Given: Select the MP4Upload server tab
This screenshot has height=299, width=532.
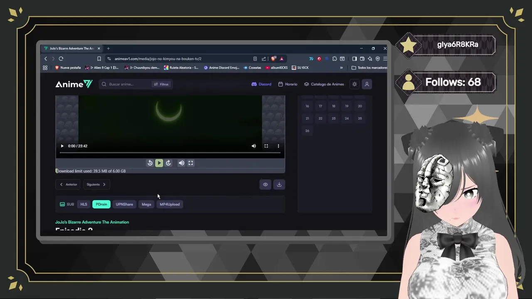Looking at the screenshot, I should [170, 204].
